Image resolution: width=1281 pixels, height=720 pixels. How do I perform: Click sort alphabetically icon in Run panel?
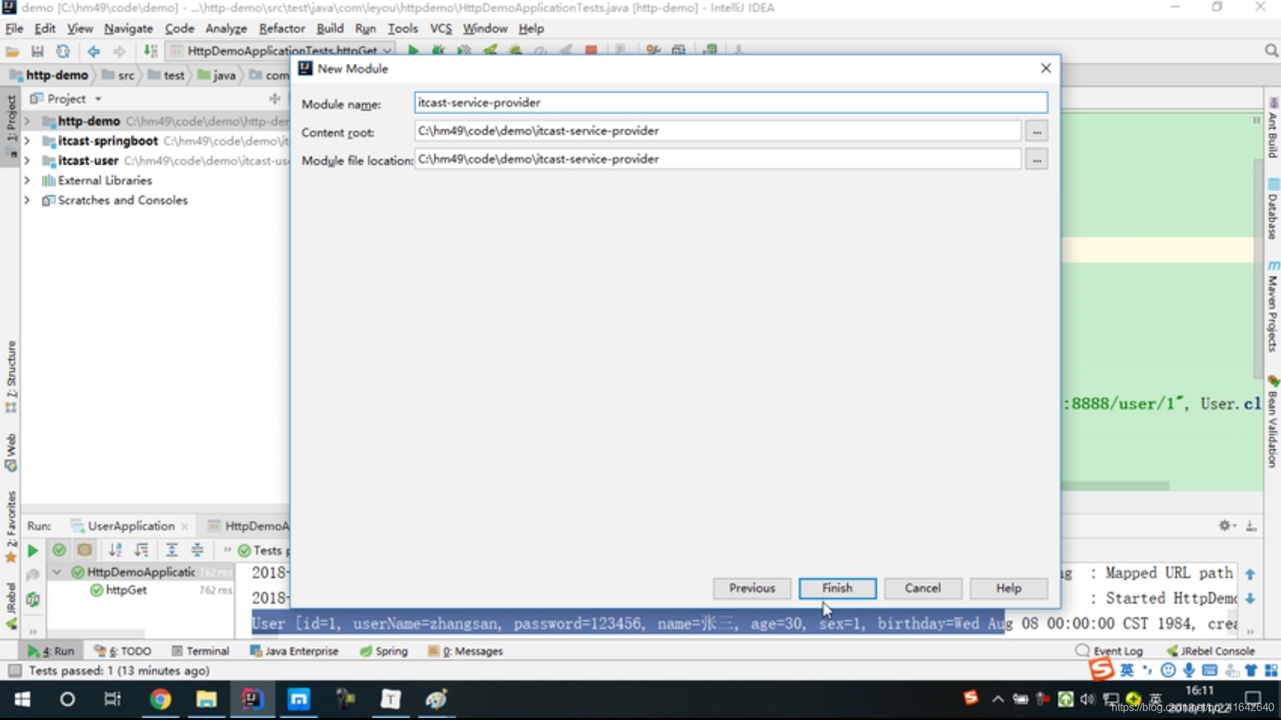pos(115,550)
